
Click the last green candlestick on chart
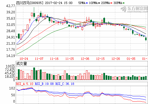click(146, 39)
